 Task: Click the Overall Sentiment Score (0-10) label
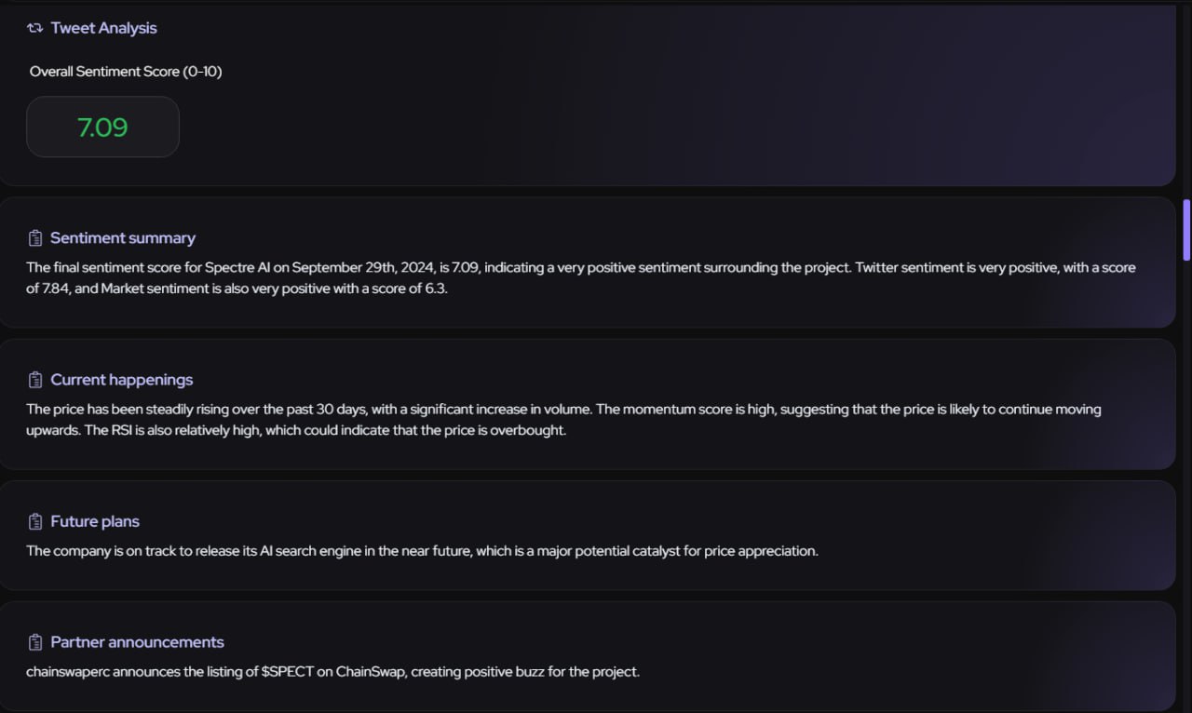pos(126,72)
